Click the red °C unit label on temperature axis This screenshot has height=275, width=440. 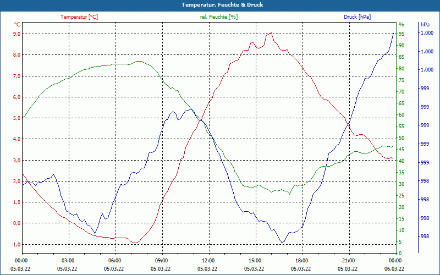18,25
